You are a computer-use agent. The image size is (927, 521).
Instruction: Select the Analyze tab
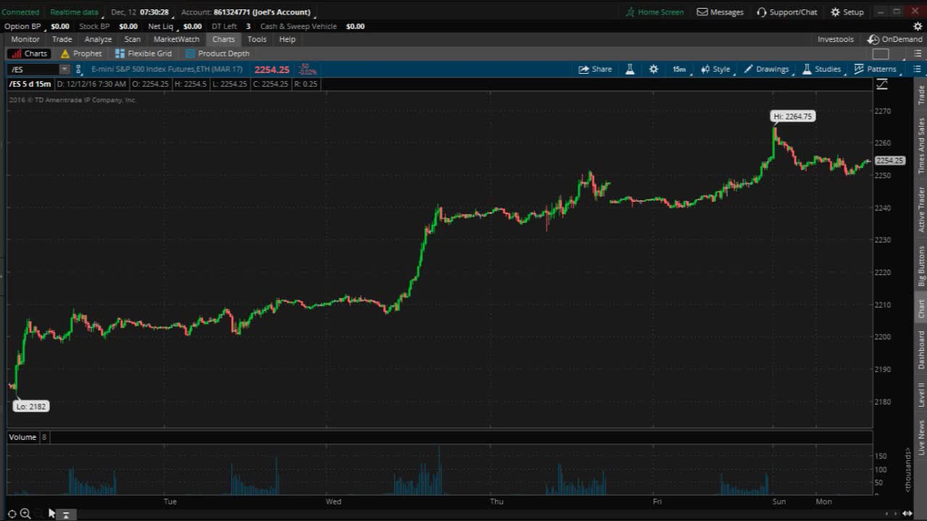click(98, 39)
